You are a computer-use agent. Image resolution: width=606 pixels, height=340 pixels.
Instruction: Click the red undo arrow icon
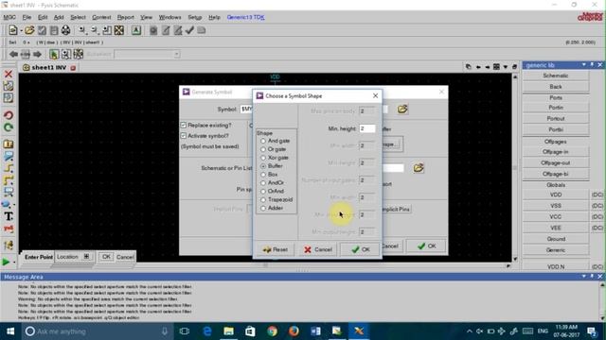pos(9,115)
